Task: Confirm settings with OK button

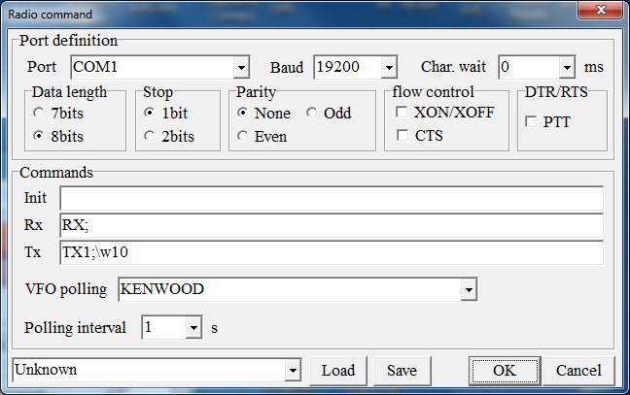Action: tap(504, 370)
